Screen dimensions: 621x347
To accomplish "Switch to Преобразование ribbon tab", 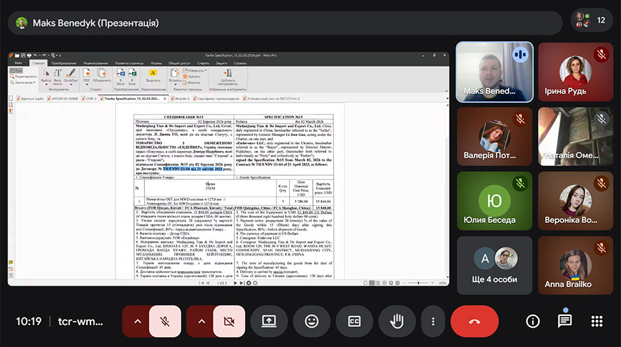I will pos(63,63).
